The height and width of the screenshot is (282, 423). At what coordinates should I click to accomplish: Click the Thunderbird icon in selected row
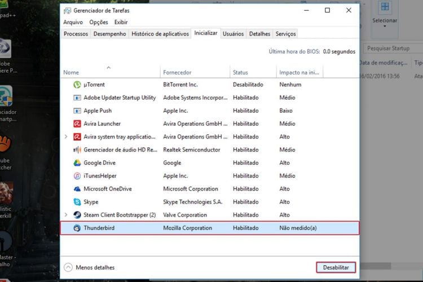[x=77, y=228]
